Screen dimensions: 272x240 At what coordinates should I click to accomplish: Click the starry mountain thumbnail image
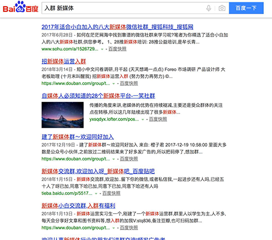pos(63,115)
